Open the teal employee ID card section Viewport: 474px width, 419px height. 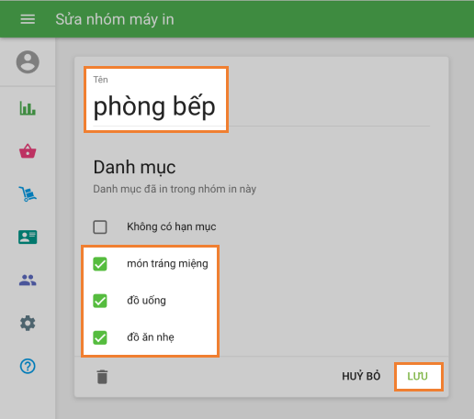28,237
